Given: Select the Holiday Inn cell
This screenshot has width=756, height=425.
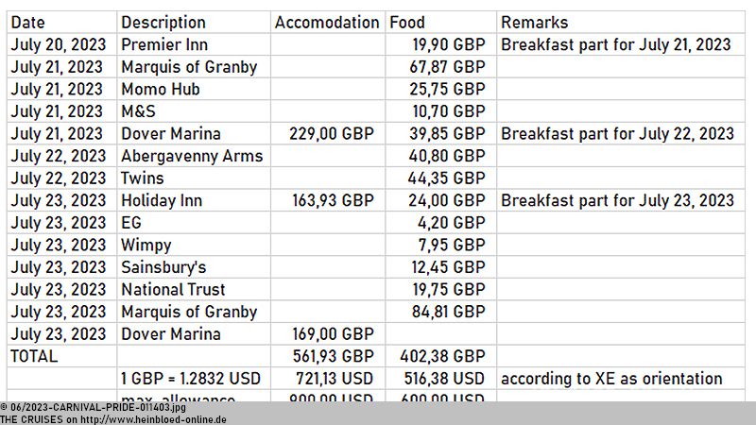Looking at the screenshot, I should (x=194, y=200).
